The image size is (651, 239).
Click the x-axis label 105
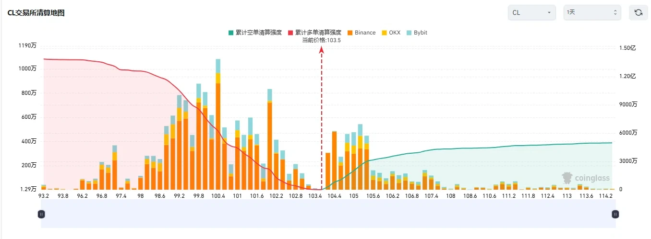(x=354, y=196)
